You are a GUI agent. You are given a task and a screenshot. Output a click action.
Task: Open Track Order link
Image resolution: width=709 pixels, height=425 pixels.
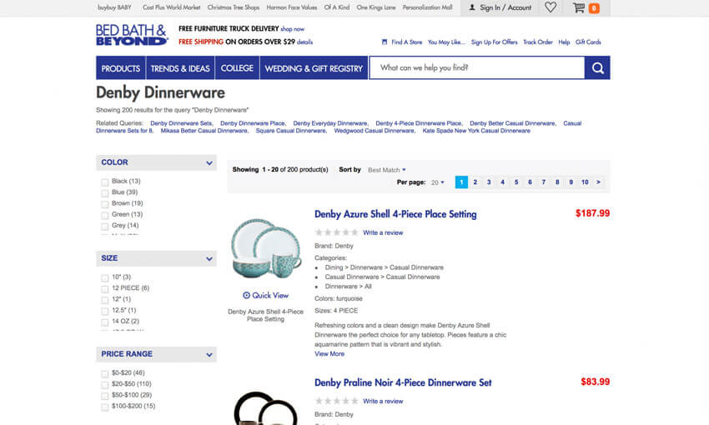[x=538, y=42]
